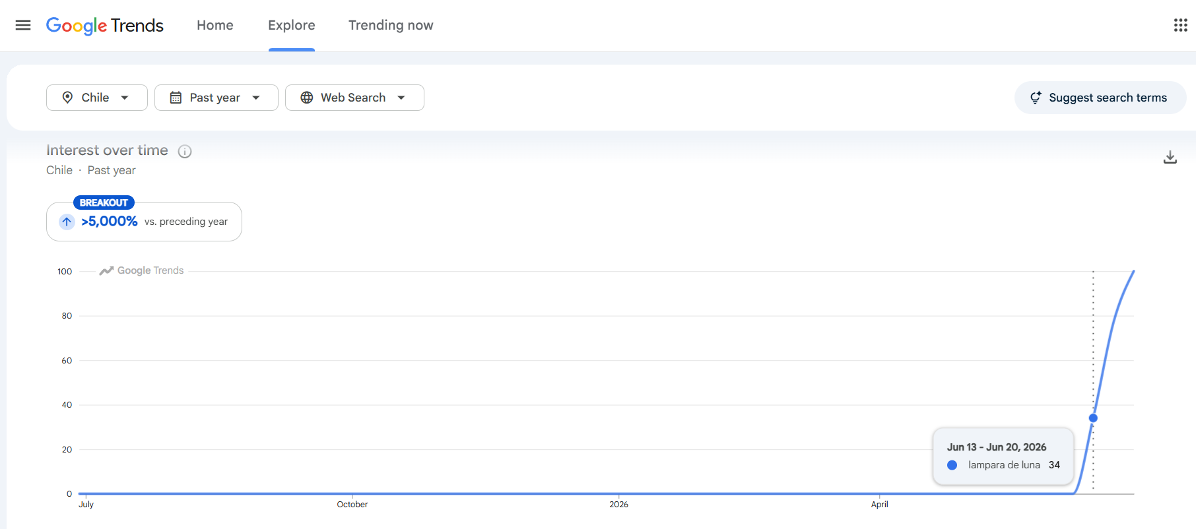1196x529 pixels.
Task: Expand the Web Search type dropdown
Action: [354, 98]
